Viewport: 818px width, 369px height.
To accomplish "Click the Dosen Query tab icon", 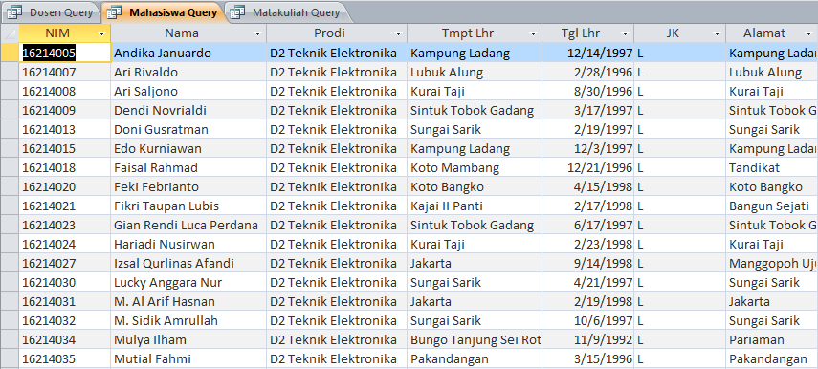I will pos(14,12).
